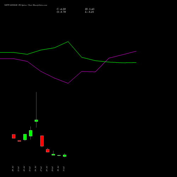Image resolution: width=177 pixels, height=177 pixels.
Task: Click the 21 Jul date axis label
Action: pyautogui.click(x=18, y=169)
